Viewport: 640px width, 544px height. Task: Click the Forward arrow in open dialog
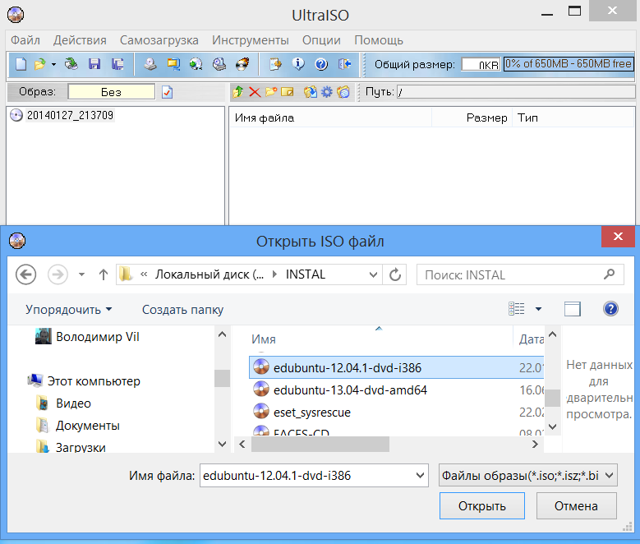coord(58,274)
